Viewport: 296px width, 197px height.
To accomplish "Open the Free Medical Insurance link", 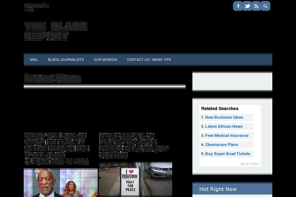I will [227, 135].
